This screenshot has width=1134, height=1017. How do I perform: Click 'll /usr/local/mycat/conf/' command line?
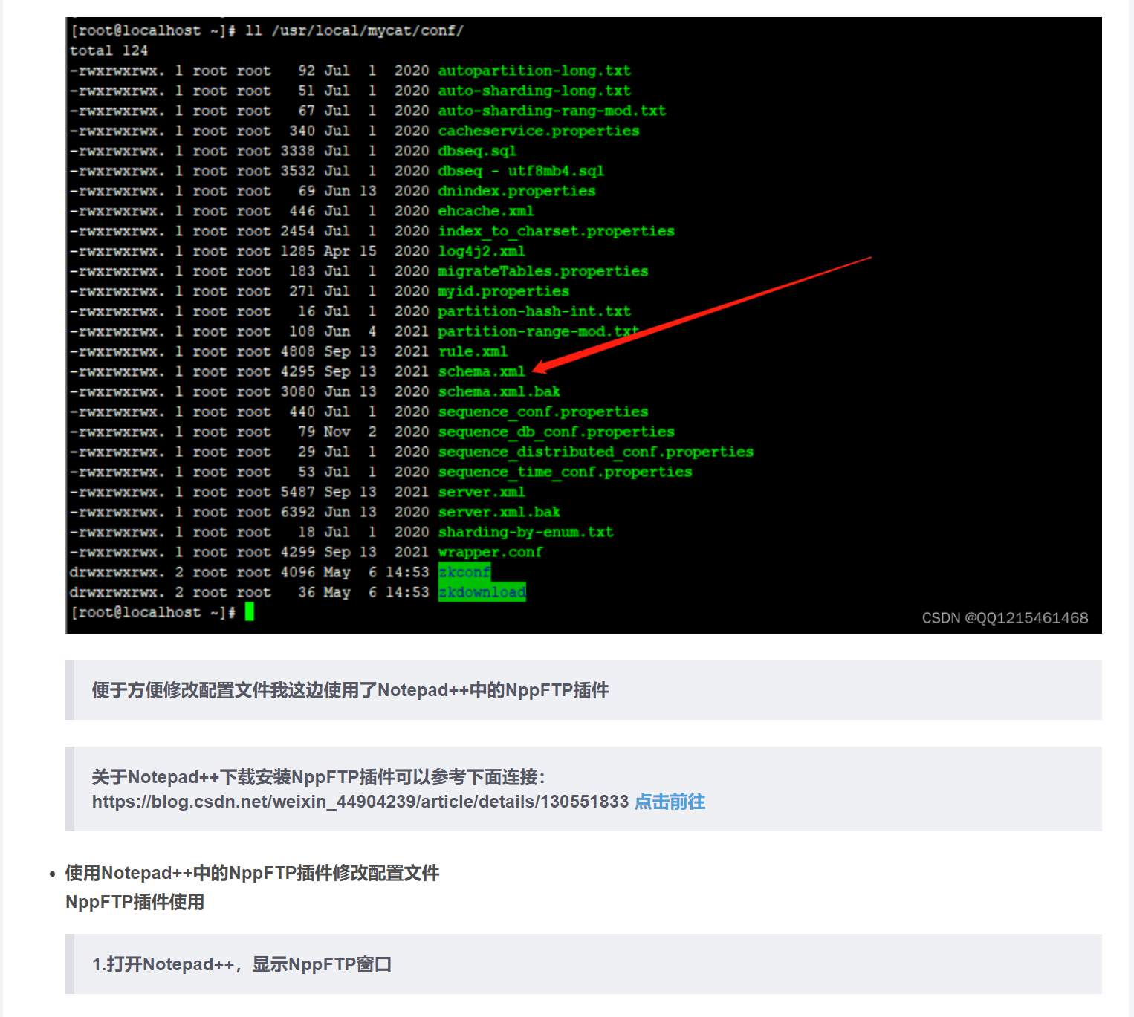tap(354, 30)
